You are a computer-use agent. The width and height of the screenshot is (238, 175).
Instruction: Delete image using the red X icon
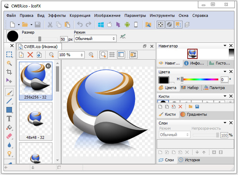tap(30, 55)
